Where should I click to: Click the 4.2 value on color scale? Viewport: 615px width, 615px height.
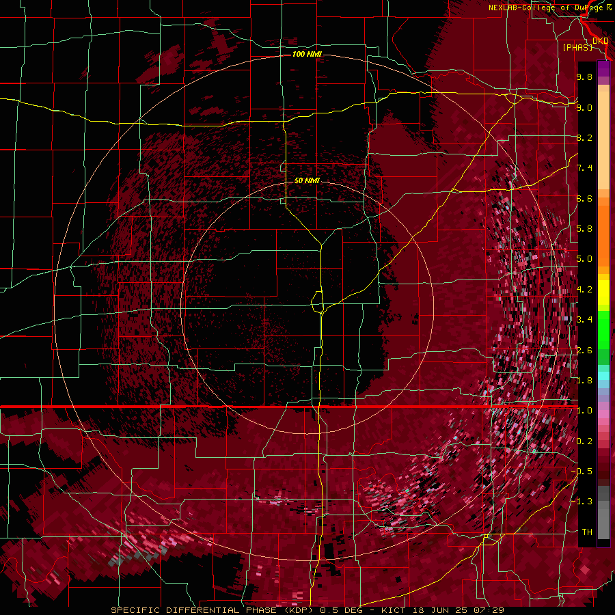(x=584, y=290)
